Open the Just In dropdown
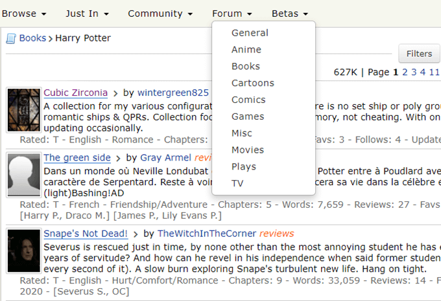Viewport: 441px width, 301px height. coord(87,14)
